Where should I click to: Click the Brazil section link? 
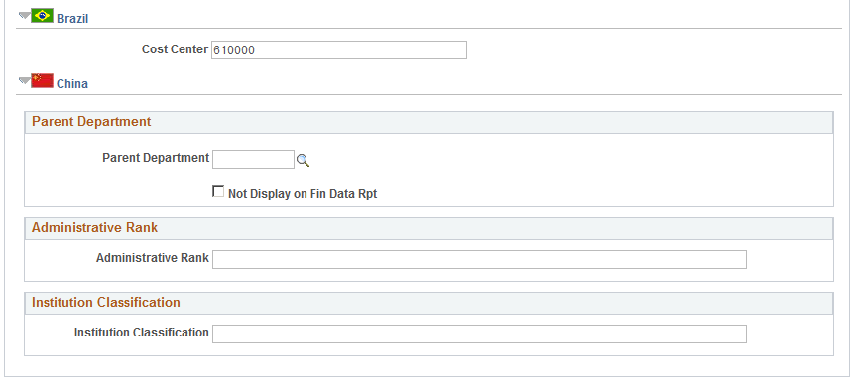[x=72, y=19]
